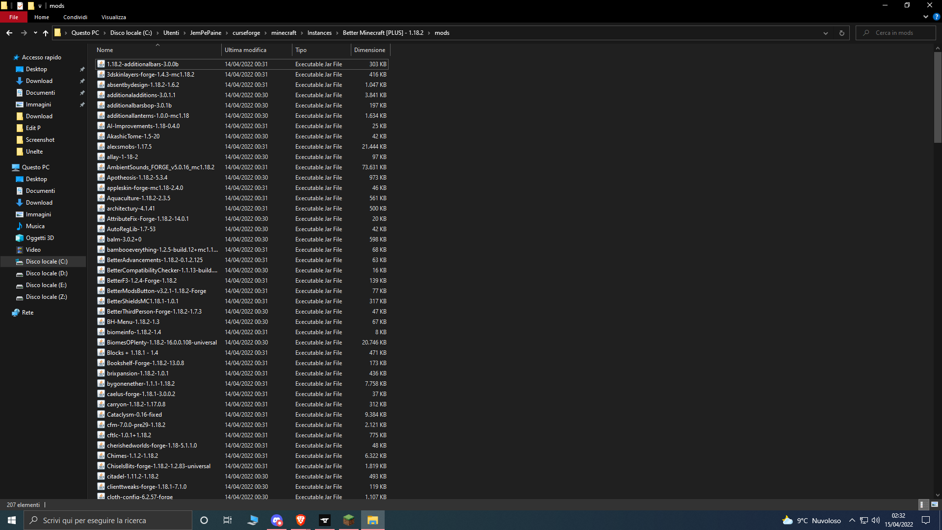
Task: Collapse the ribbon with the chevron arrow
Action: tap(925, 17)
